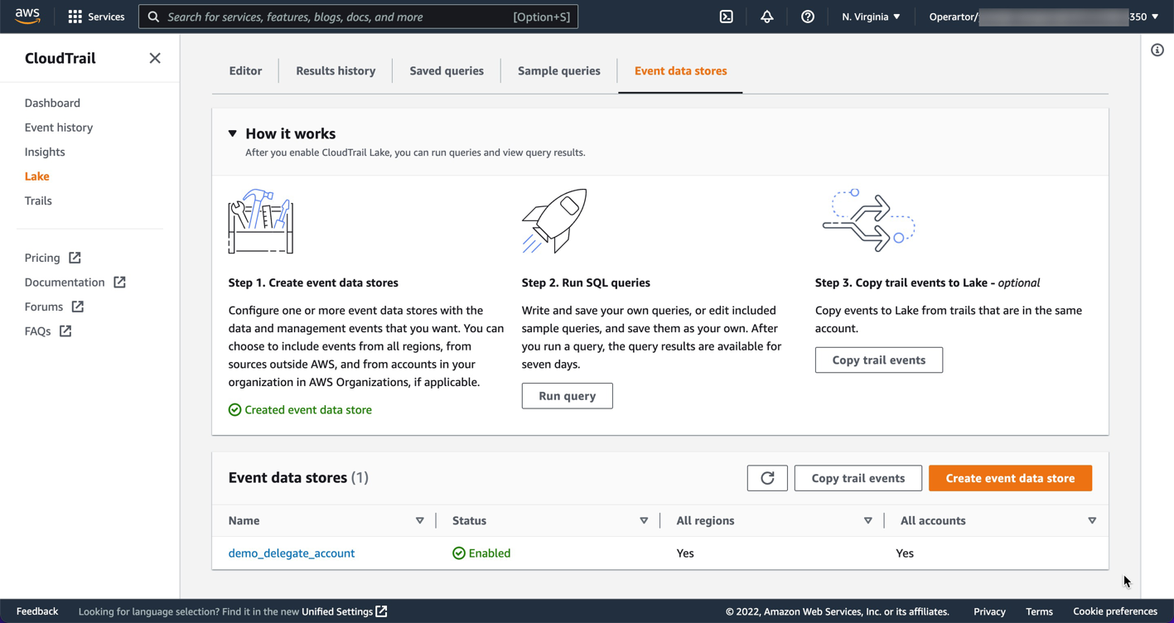Select Lake in the sidebar
Image resolution: width=1174 pixels, height=623 pixels.
tap(37, 176)
